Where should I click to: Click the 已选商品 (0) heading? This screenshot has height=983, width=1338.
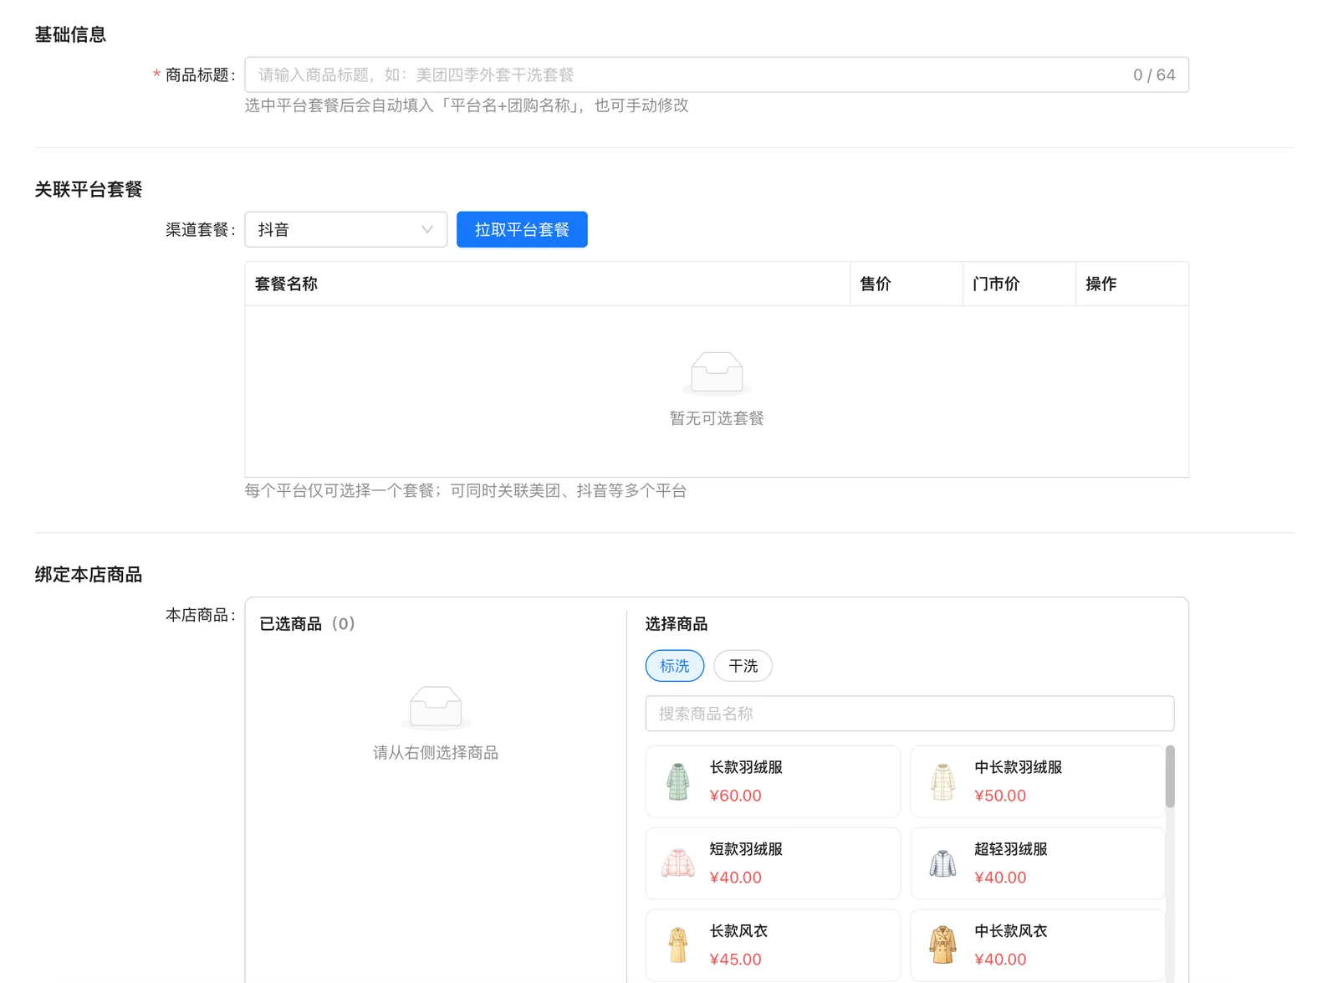[307, 624]
